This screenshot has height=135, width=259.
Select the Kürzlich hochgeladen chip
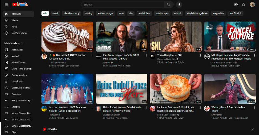click(197, 13)
